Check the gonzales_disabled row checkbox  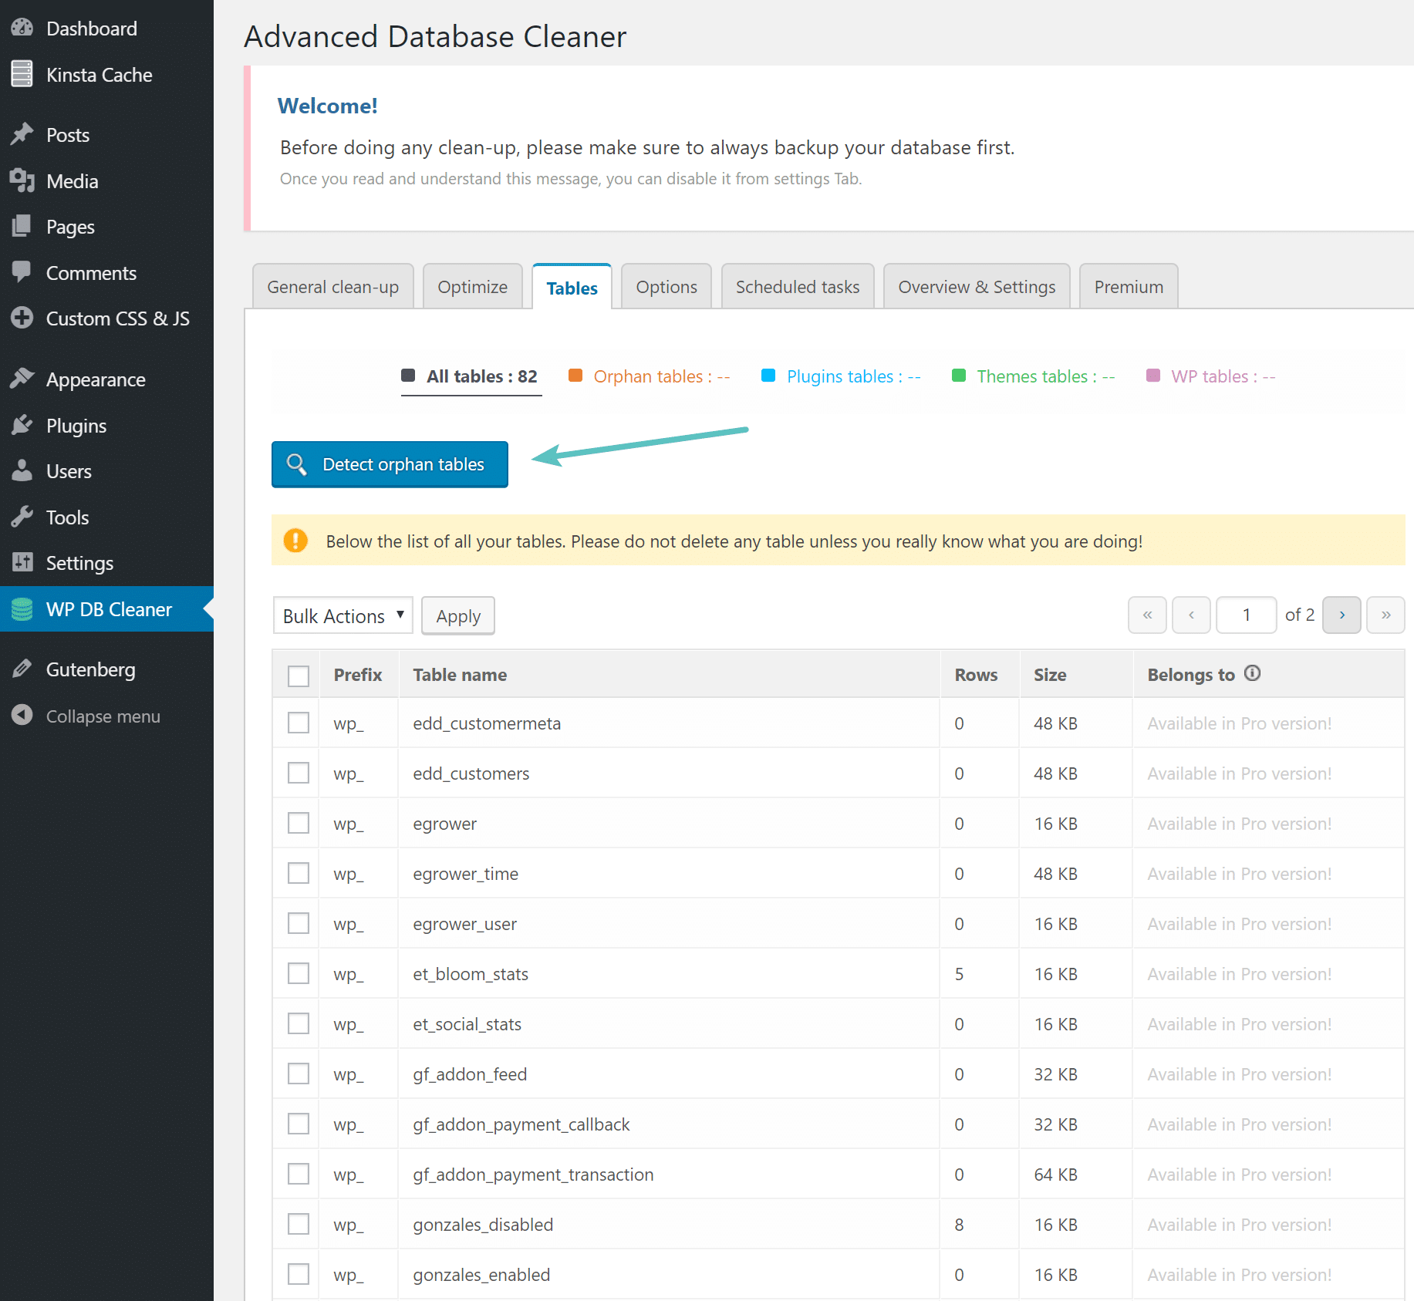coord(298,1224)
